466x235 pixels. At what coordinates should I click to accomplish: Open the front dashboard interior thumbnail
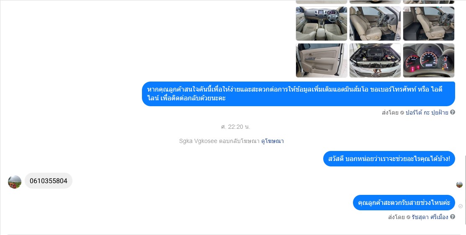coord(322,23)
